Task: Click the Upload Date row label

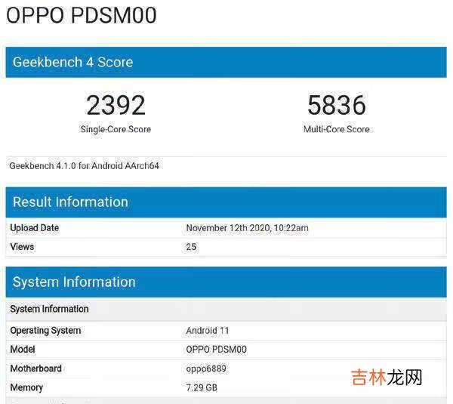Action: coord(34,228)
